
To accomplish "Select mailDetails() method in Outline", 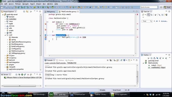I will click(x=158, y=68).
